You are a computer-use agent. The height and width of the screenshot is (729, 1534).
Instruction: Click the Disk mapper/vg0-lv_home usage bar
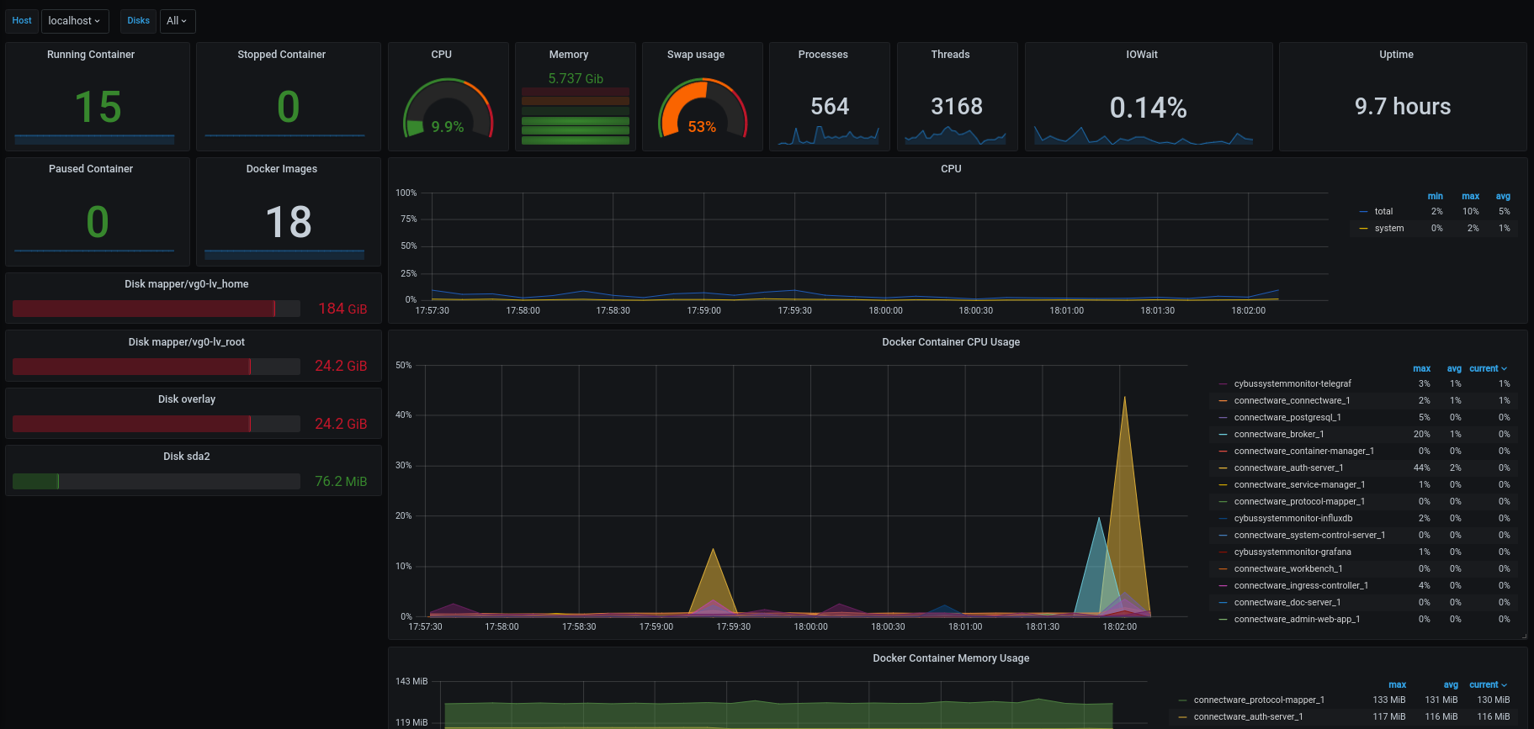(x=157, y=309)
